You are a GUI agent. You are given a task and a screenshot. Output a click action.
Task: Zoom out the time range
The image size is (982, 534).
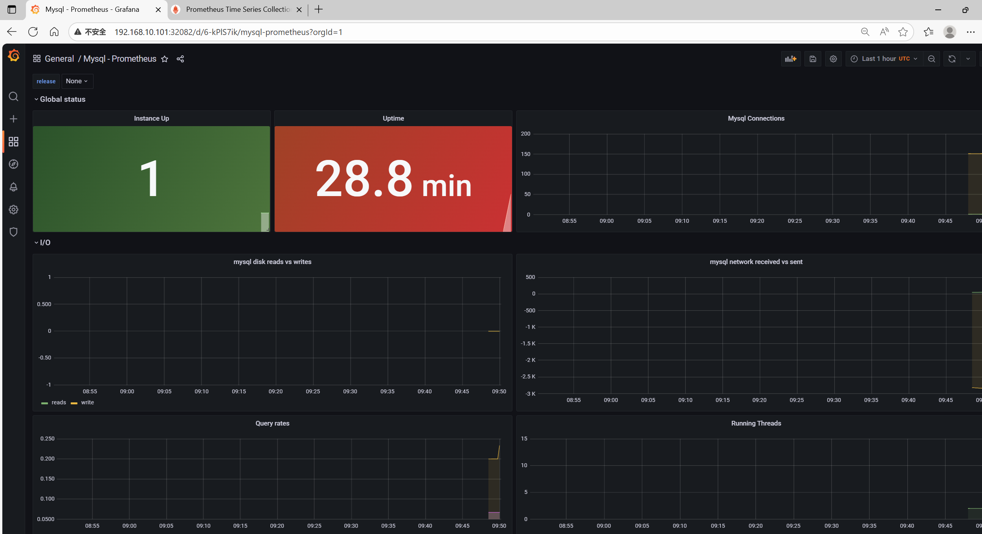931,59
